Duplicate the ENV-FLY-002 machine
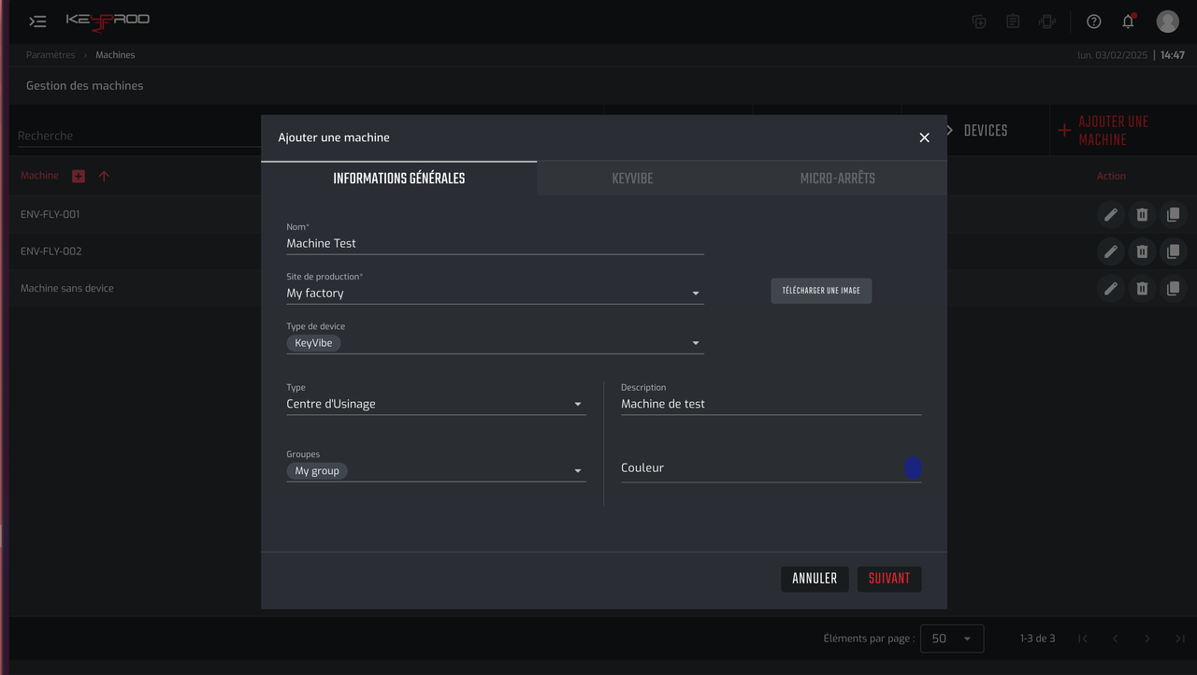Screen dimensions: 1197x675 point(1173,251)
